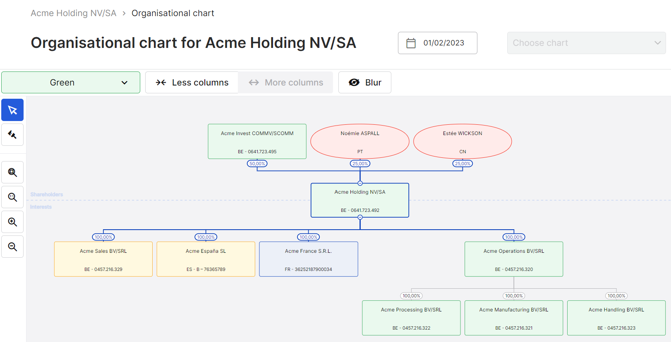Click the calendar icon next to the date
671x342 pixels.
[x=410, y=43]
